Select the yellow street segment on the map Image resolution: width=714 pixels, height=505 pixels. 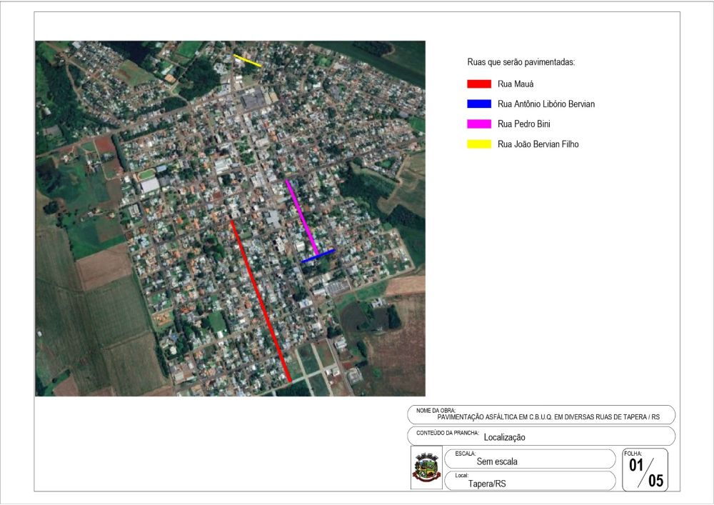point(248,61)
